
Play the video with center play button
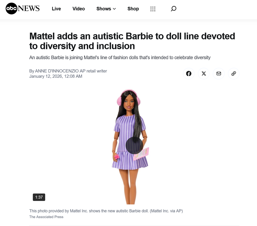pyautogui.click(x=134, y=145)
